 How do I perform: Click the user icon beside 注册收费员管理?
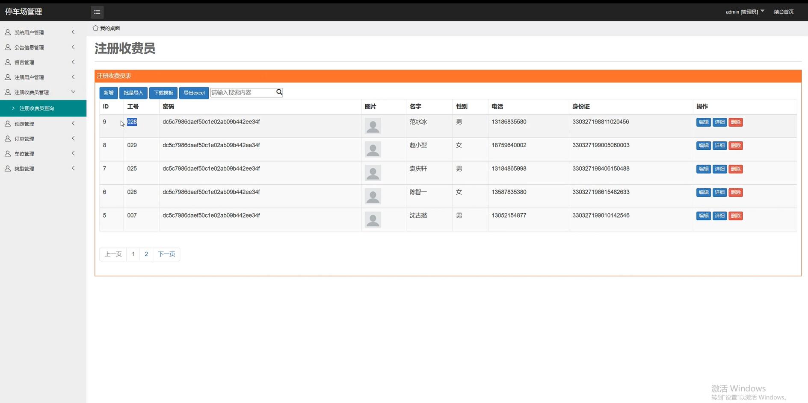click(x=8, y=92)
